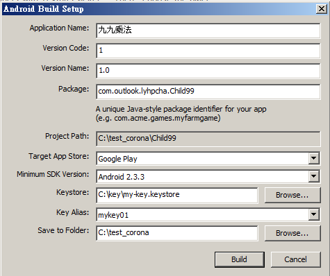Image resolution: width=330 pixels, height=276 pixels.
Task: Browse for the Save to Folder location
Action: (x=292, y=233)
